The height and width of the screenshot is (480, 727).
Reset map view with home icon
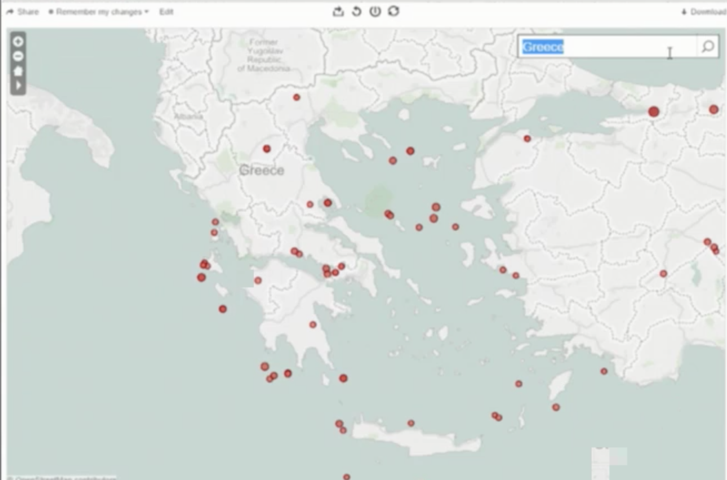18,71
